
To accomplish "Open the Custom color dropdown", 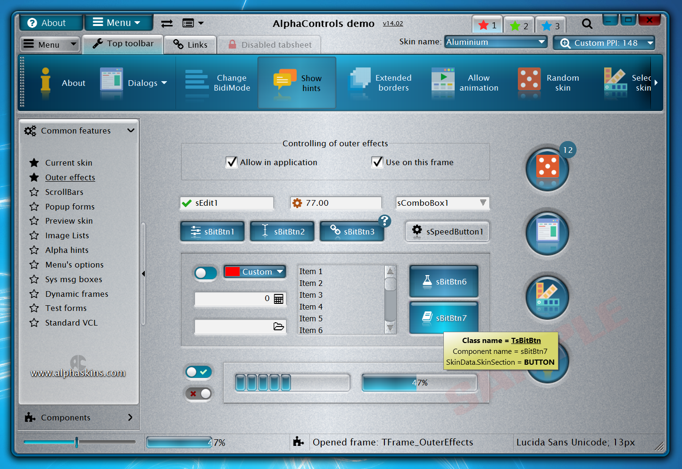I will click(x=280, y=272).
